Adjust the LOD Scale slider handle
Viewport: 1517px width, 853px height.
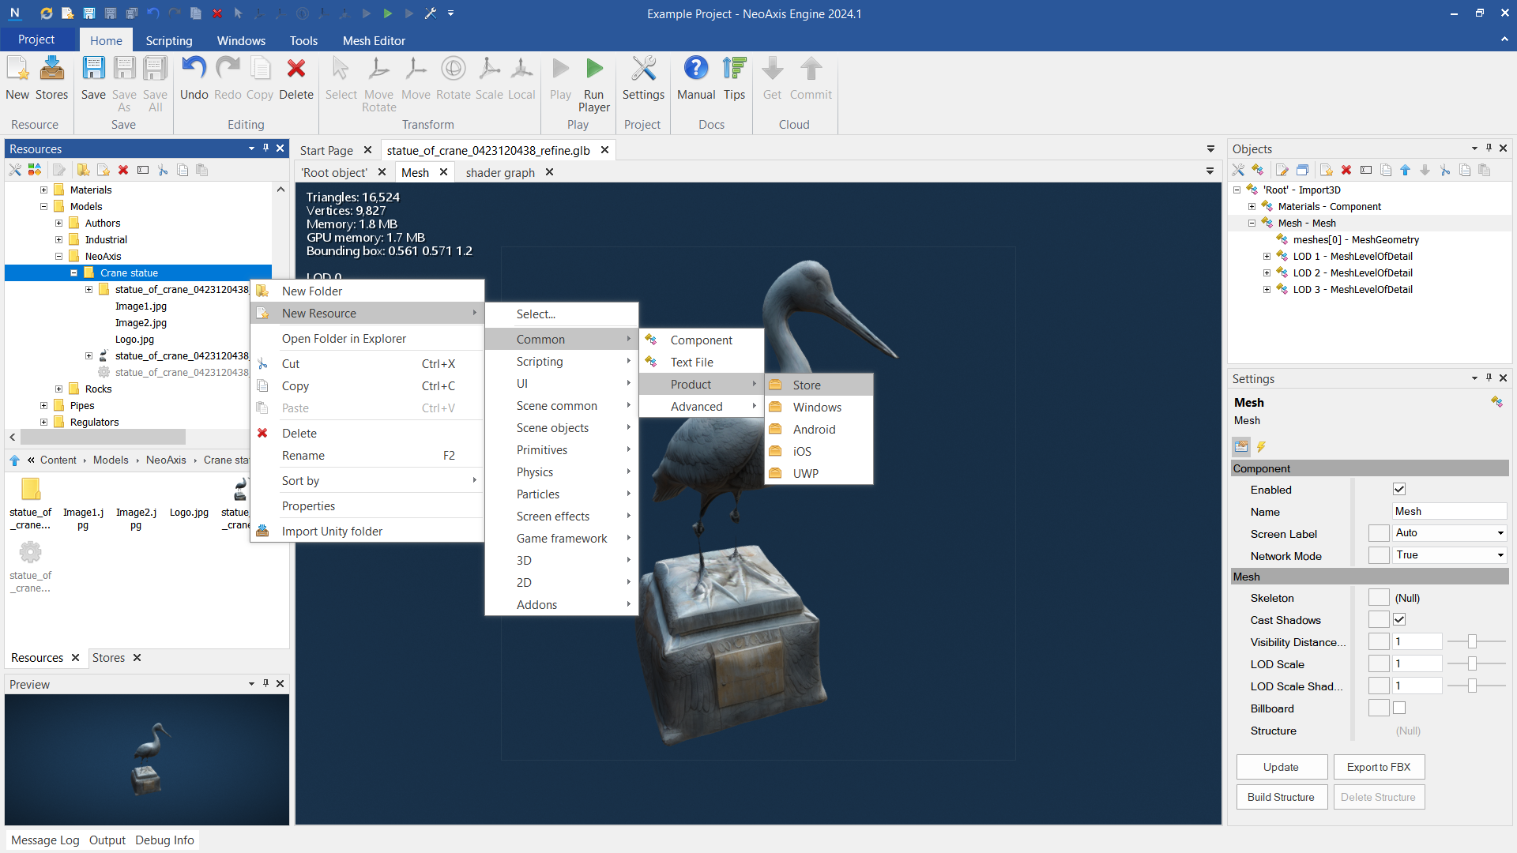pos(1472,664)
